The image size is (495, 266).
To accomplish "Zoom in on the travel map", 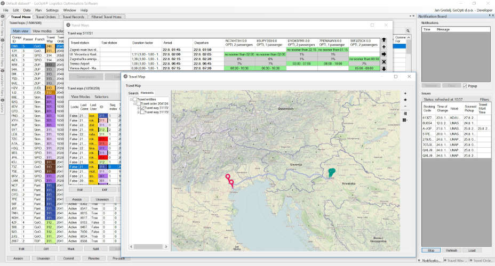I will click(x=405, y=93).
